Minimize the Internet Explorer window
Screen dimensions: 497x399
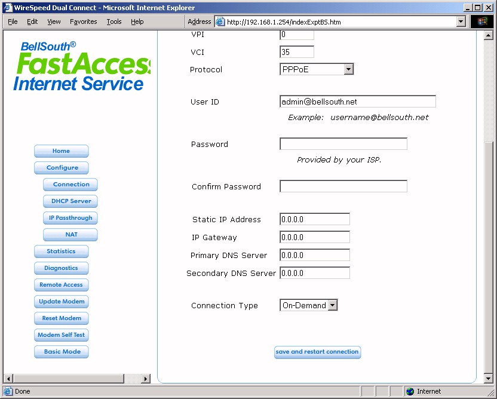point(468,8)
